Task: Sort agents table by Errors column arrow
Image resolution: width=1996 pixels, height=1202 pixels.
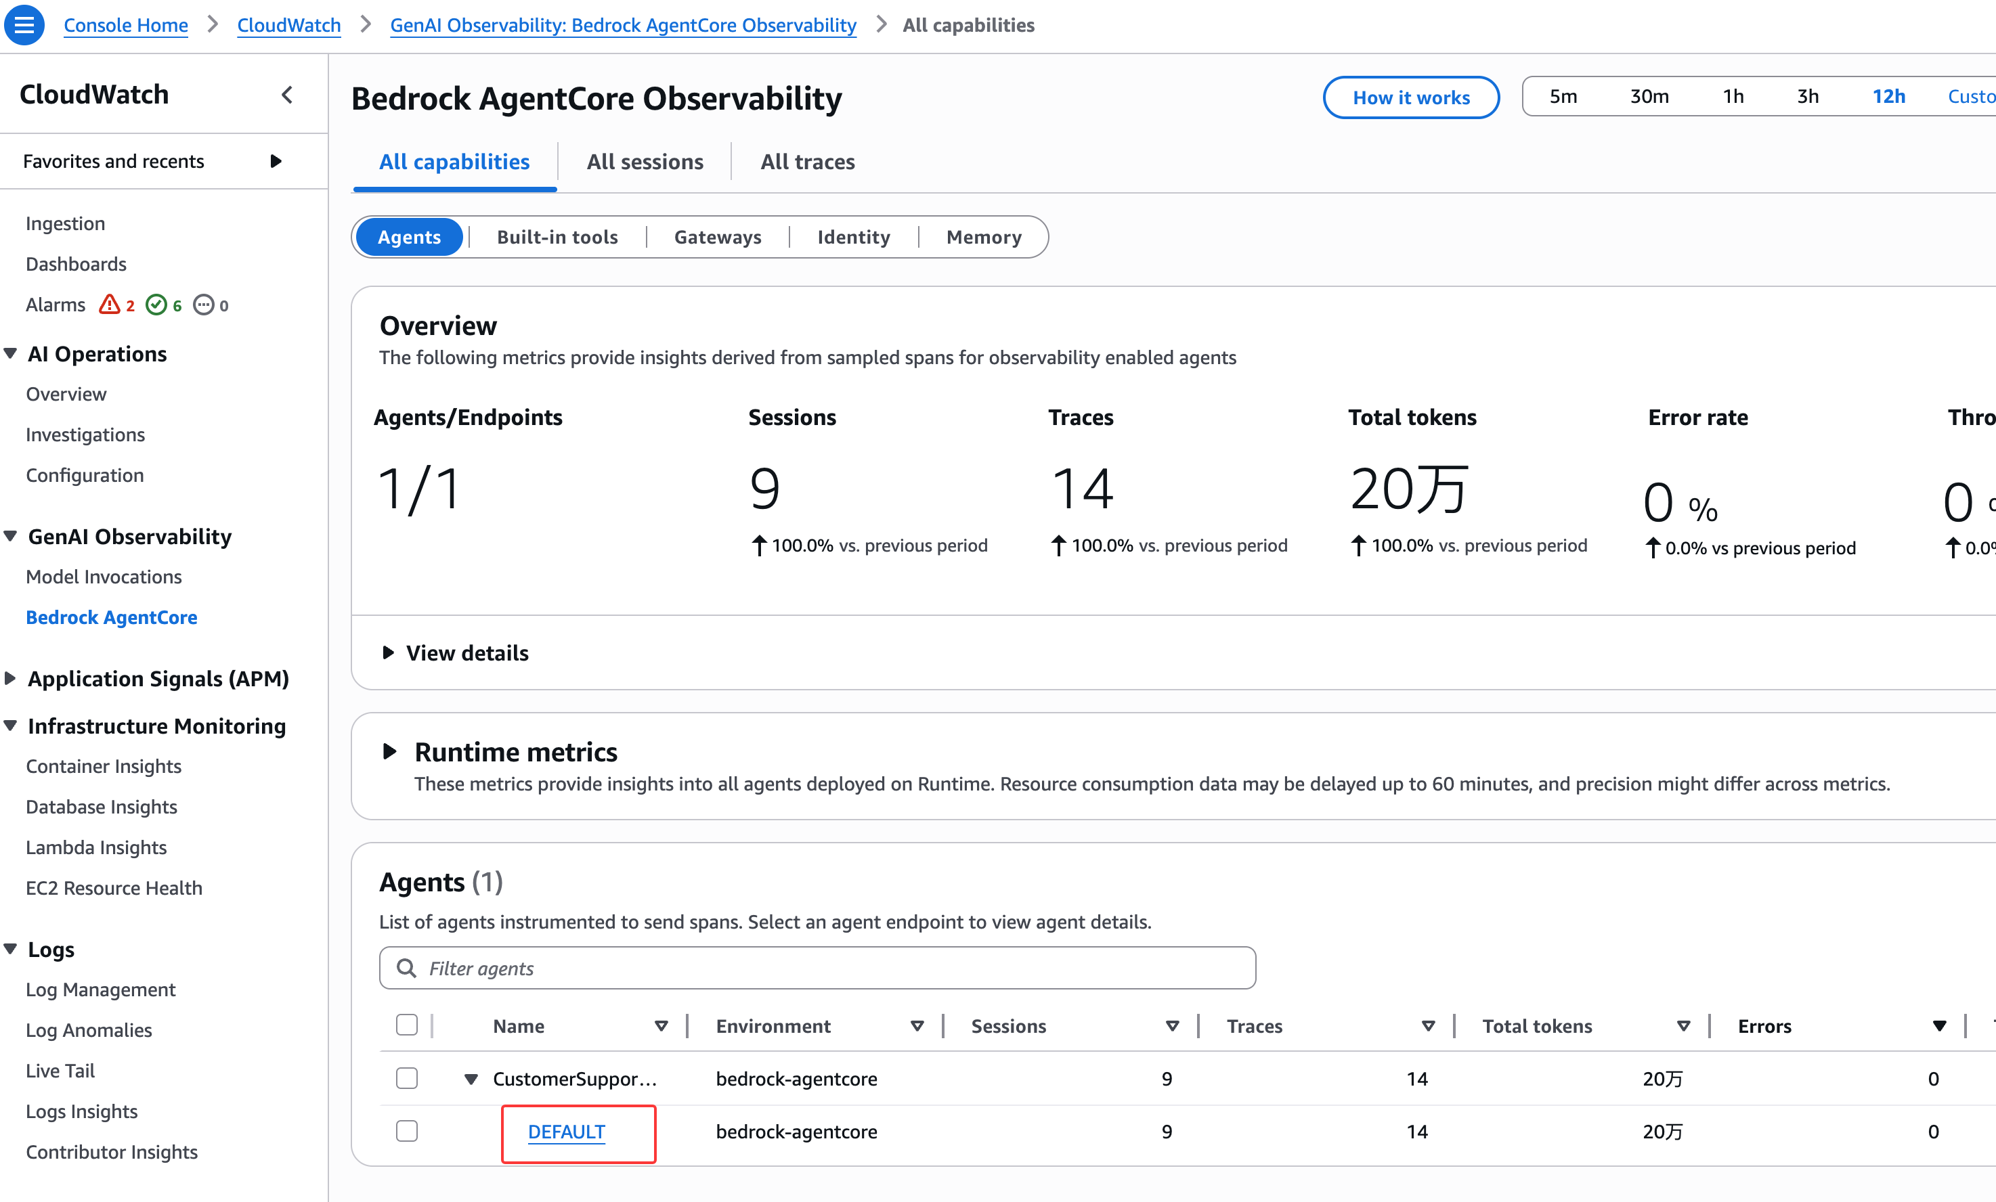Action: (1938, 1026)
